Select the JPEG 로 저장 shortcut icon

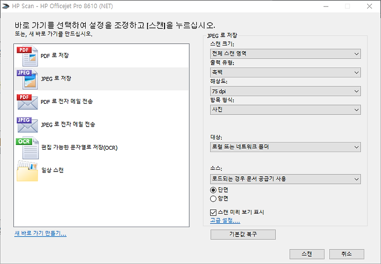27,79
